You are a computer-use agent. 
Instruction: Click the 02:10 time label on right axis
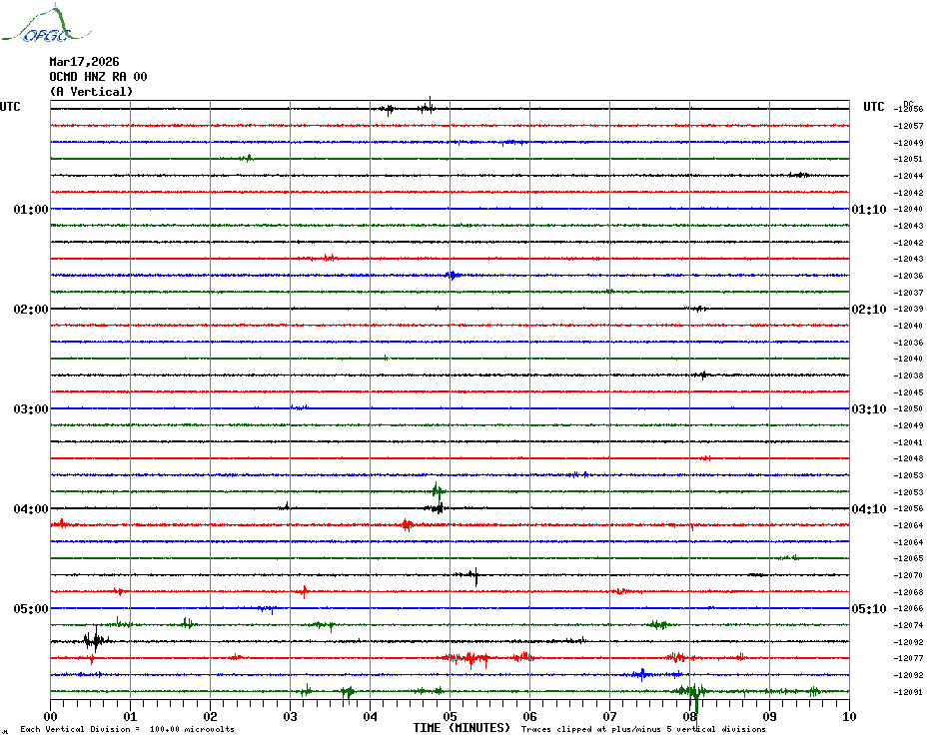(x=868, y=310)
